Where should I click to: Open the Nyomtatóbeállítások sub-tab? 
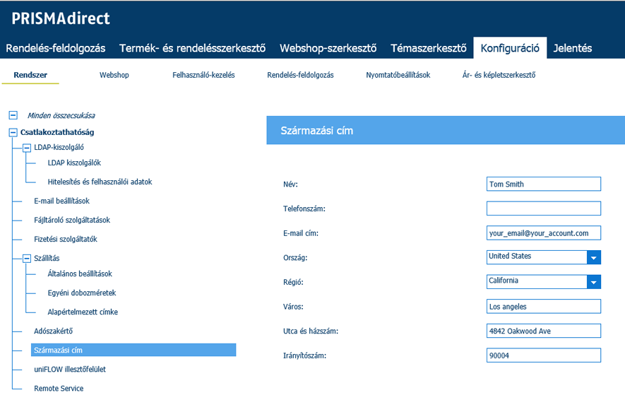(x=398, y=75)
